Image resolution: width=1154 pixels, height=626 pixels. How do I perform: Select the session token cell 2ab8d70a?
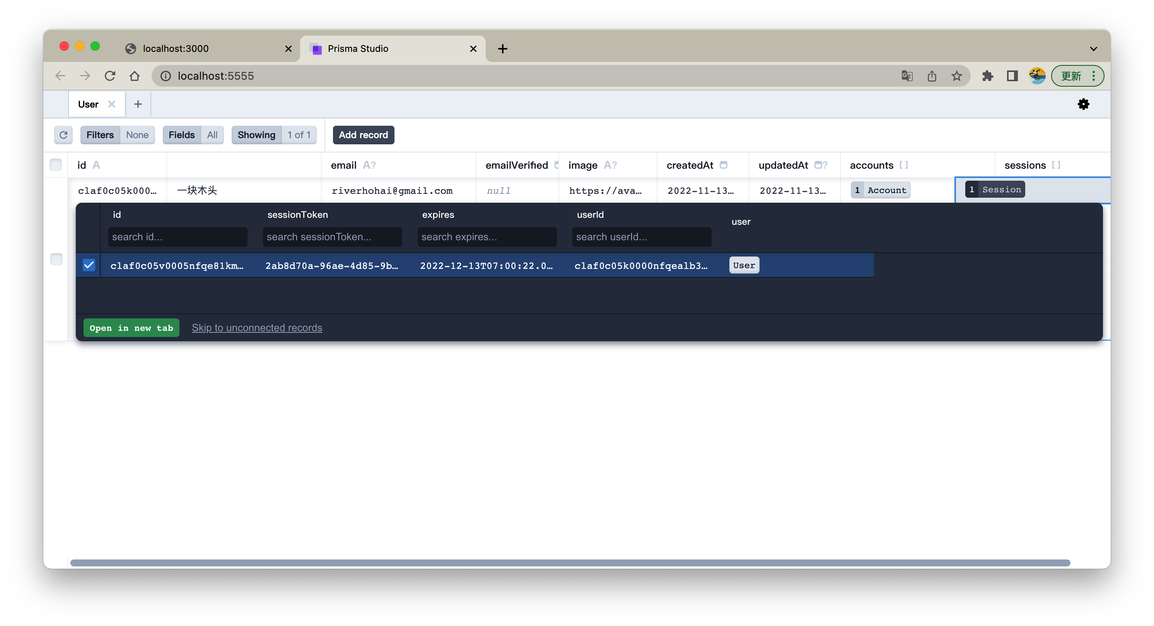point(332,266)
